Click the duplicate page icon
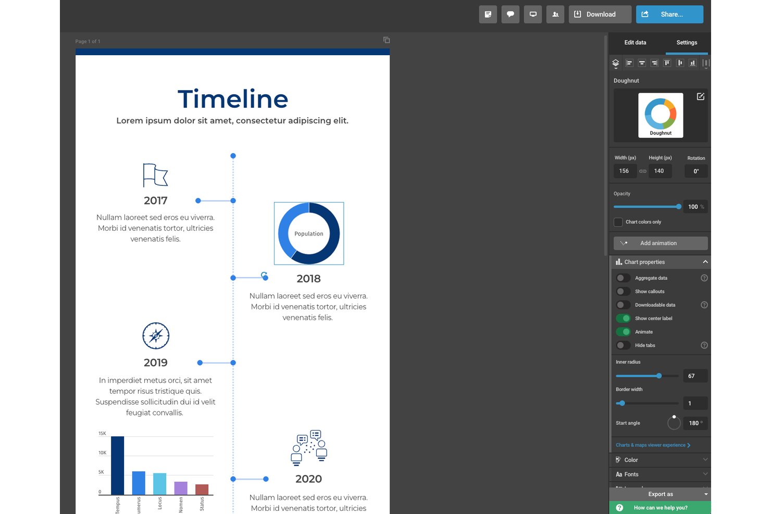This screenshot has width=771, height=514. [387, 40]
